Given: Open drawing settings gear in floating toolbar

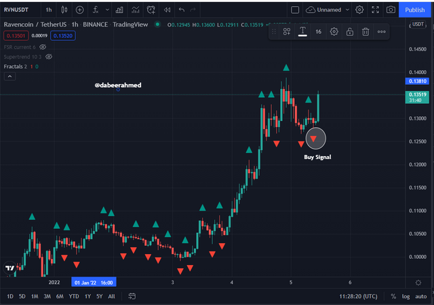Looking at the screenshot, I should [334, 32].
